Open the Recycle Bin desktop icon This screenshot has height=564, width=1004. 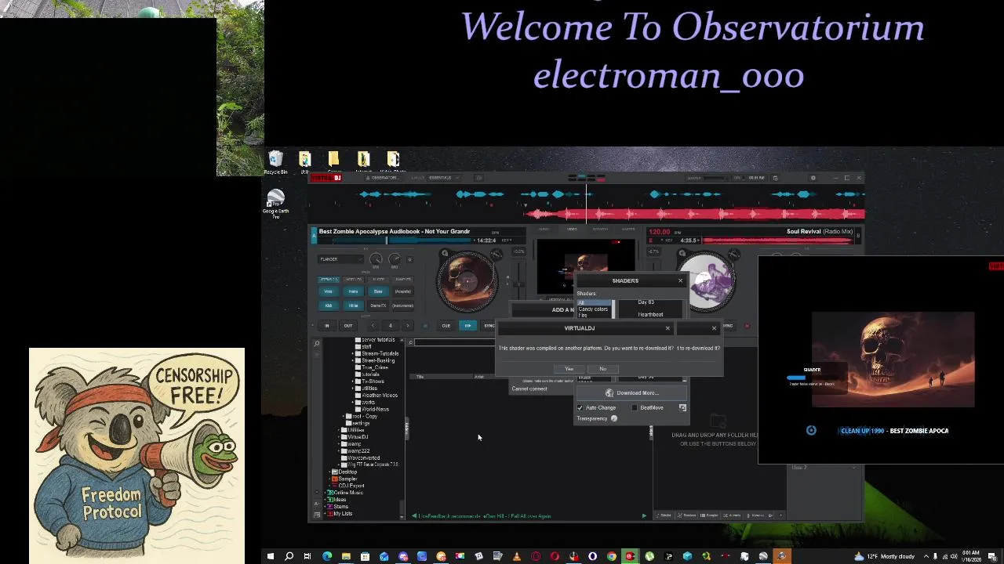275,163
